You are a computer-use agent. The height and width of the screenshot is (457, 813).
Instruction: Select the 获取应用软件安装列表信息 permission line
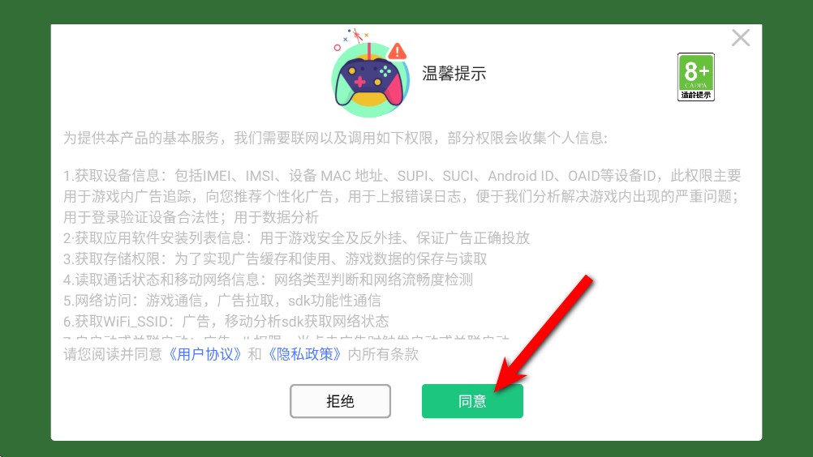tap(297, 237)
